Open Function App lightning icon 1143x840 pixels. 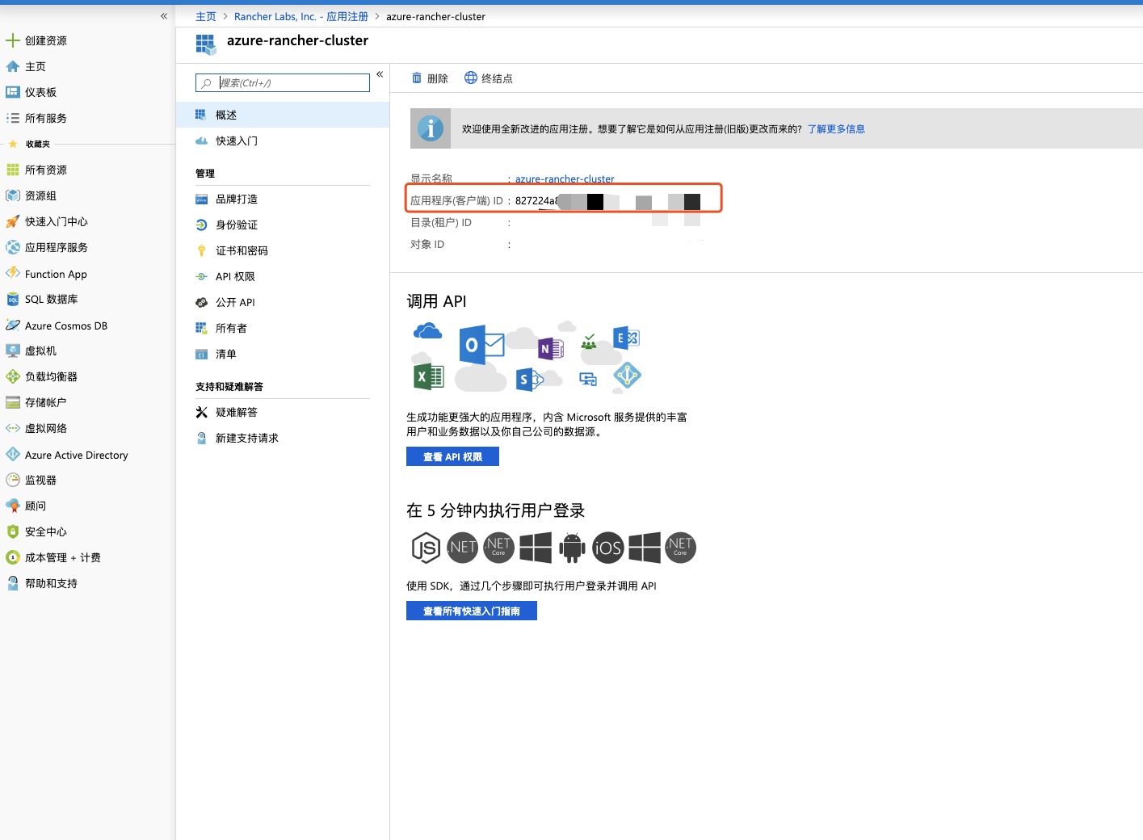(x=12, y=273)
